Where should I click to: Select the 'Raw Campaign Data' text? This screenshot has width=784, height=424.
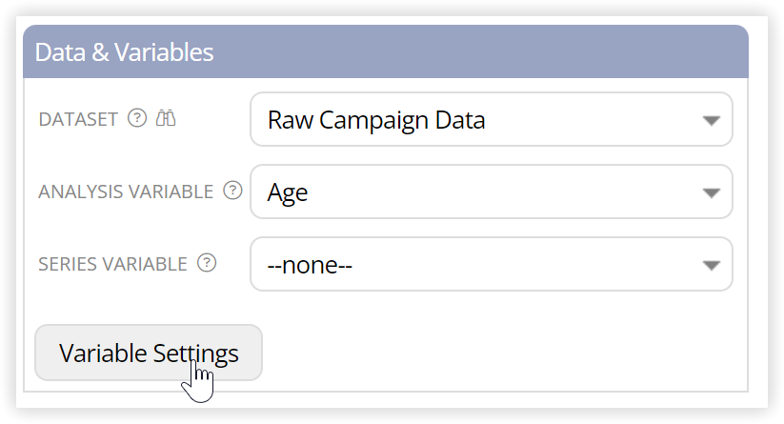(376, 120)
